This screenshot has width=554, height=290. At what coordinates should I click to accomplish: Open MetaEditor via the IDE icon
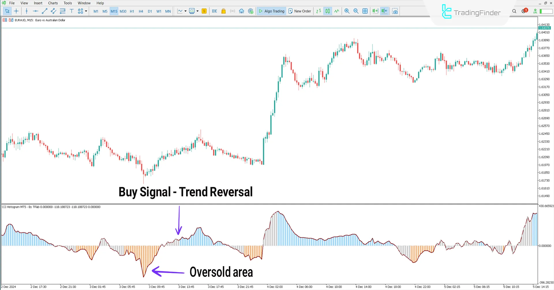click(214, 11)
